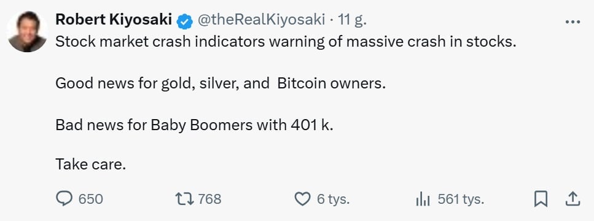Repost the tweet using the retweet arrows icon
Image resolution: width=594 pixels, height=221 pixels.
point(184,199)
